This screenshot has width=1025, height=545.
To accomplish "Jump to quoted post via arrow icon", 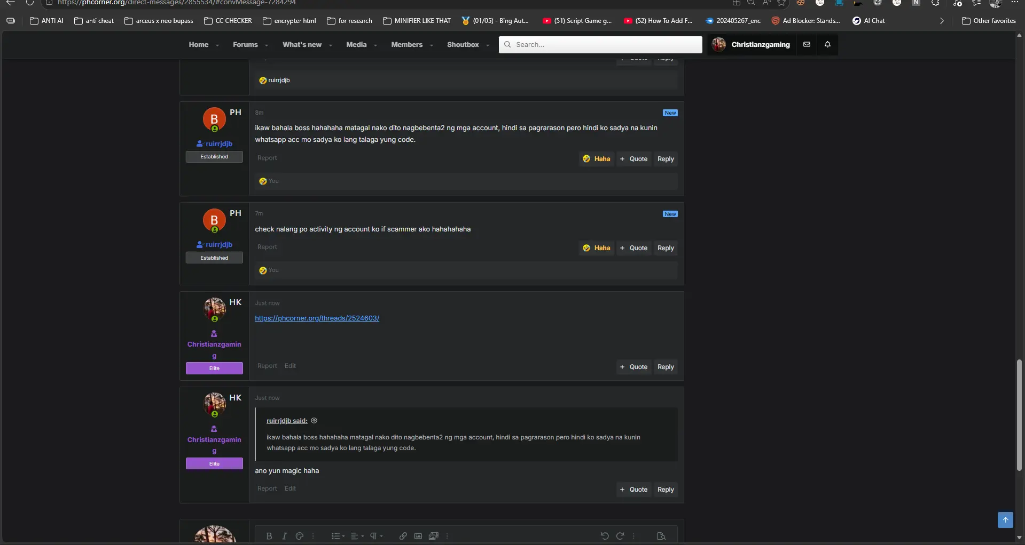I will coord(314,421).
